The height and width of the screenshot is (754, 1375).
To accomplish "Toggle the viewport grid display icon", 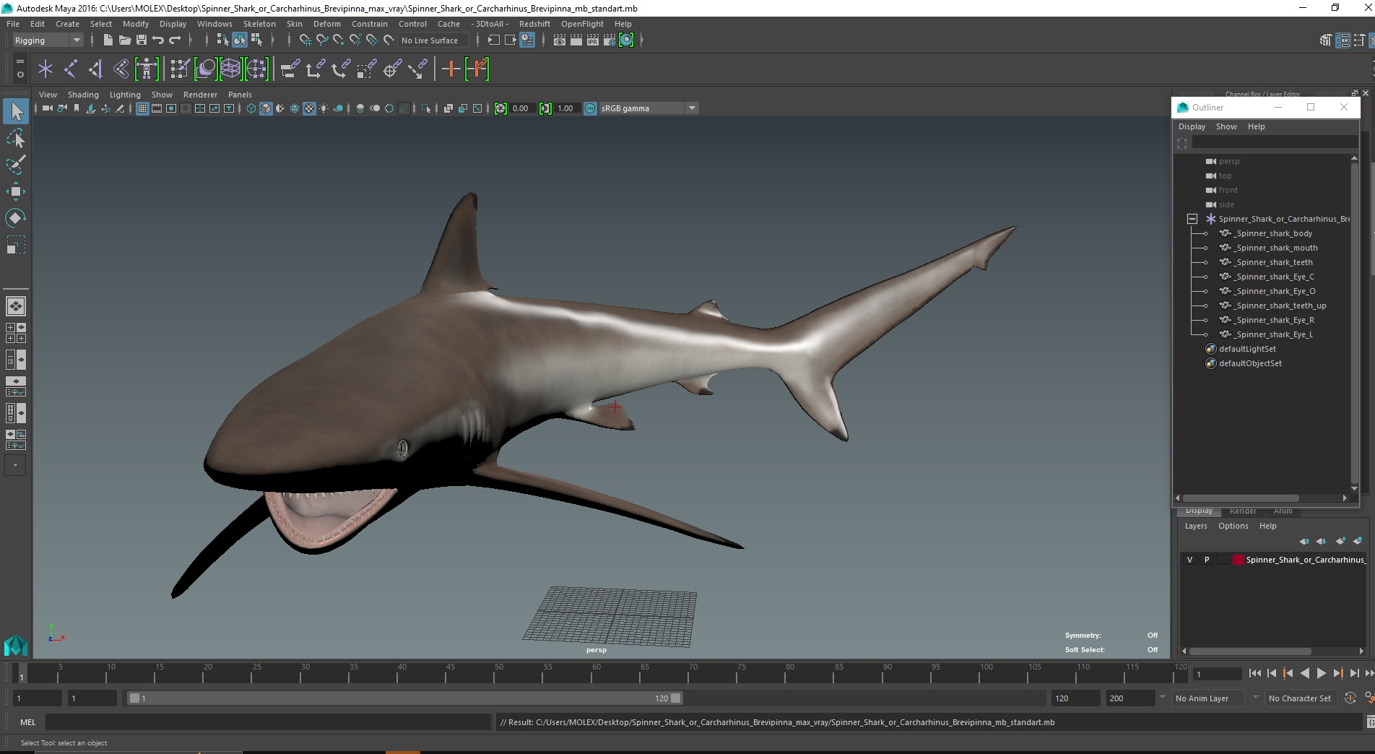I will click(x=142, y=108).
